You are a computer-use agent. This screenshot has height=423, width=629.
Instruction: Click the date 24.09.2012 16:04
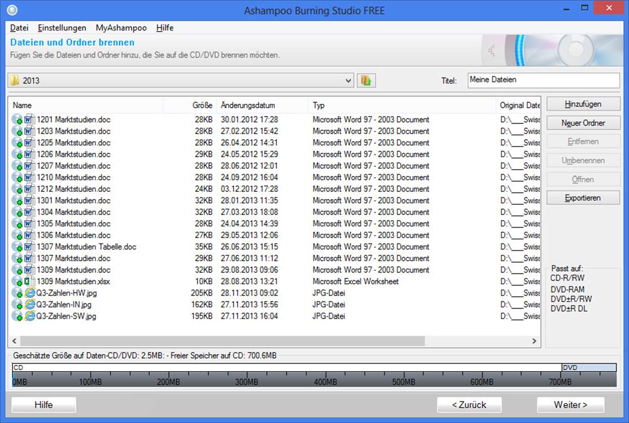point(249,177)
